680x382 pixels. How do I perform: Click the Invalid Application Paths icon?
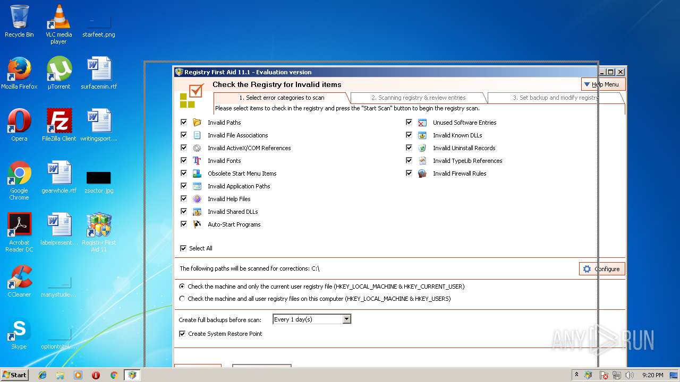[197, 186]
